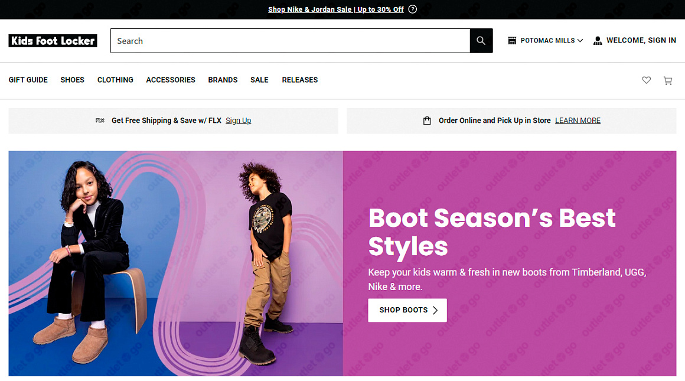Click the shopping bag pickup icon

pos(427,121)
